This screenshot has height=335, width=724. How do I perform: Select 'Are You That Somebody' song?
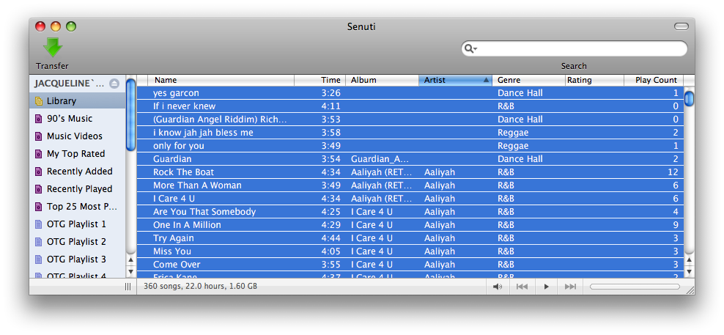pyautogui.click(x=410, y=212)
